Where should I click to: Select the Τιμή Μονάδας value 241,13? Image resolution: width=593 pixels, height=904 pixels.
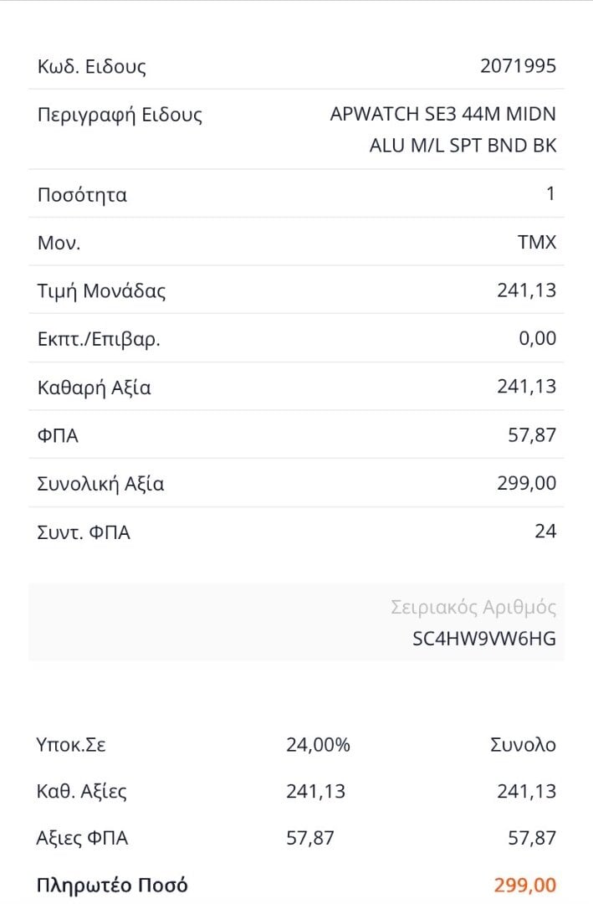tap(526, 290)
